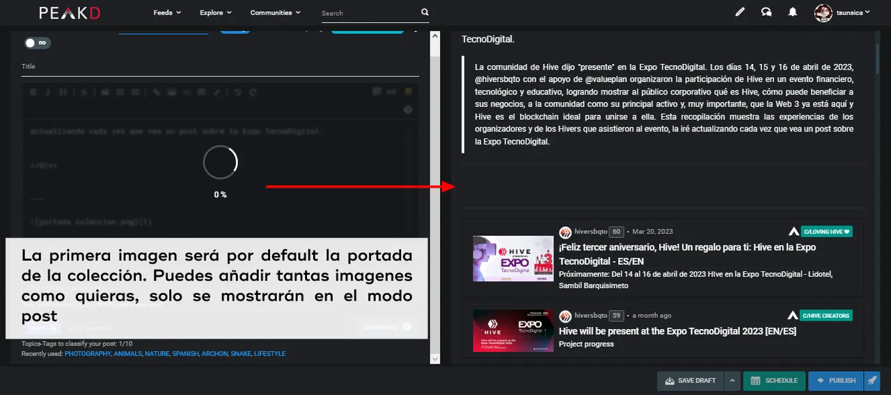Open the C/LOVING HIVE community badge
This screenshot has height=395, width=891.
pos(826,232)
